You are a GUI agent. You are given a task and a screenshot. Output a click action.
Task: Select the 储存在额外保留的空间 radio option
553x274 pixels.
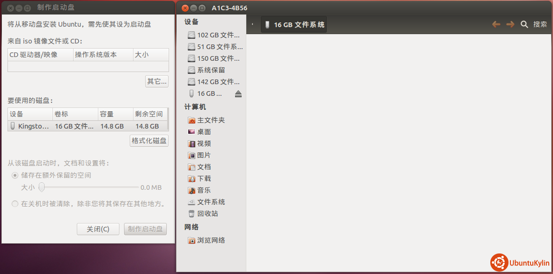pos(15,175)
